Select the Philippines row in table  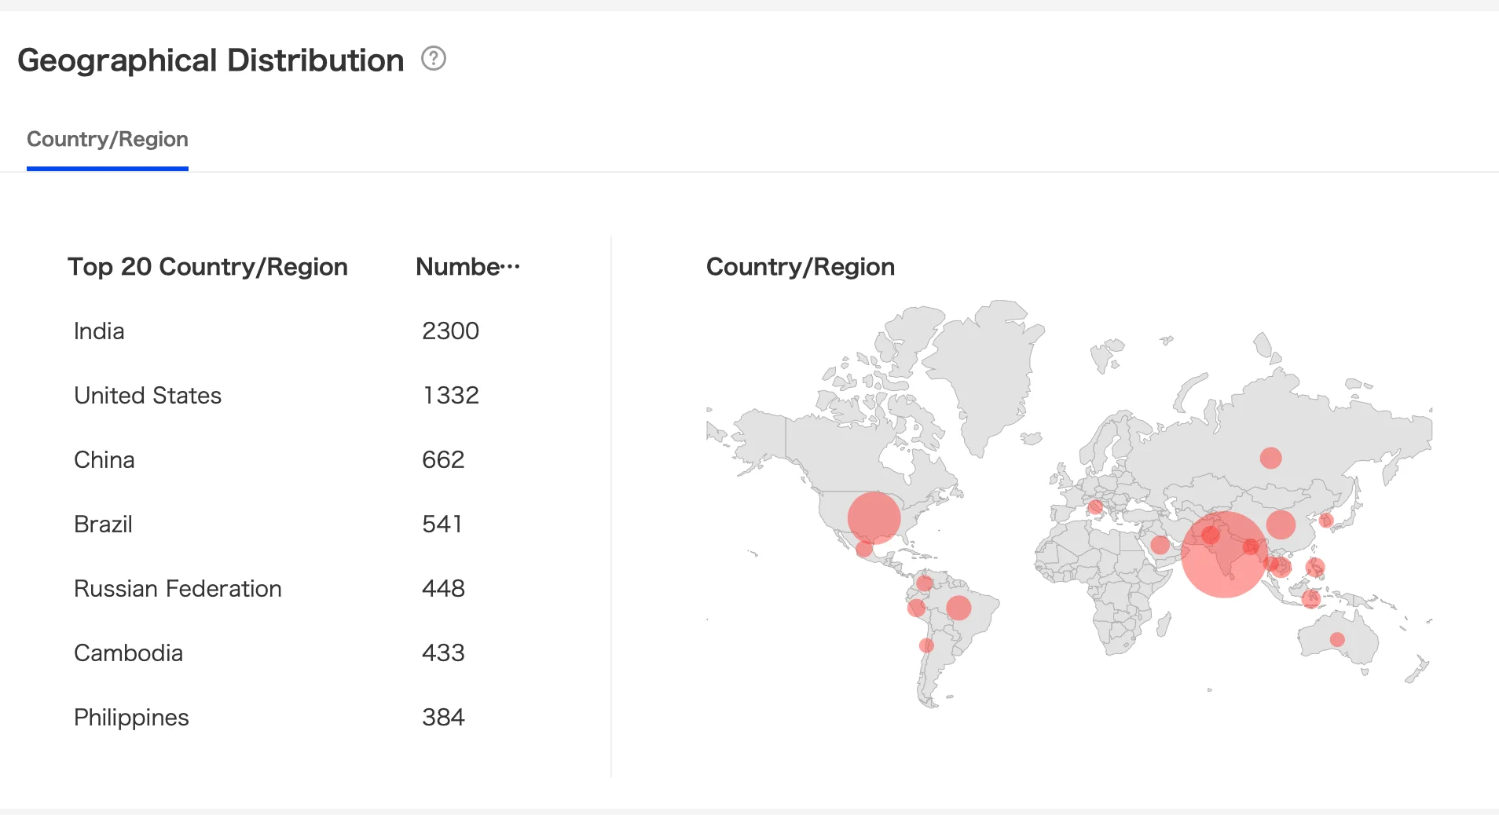pos(131,718)
